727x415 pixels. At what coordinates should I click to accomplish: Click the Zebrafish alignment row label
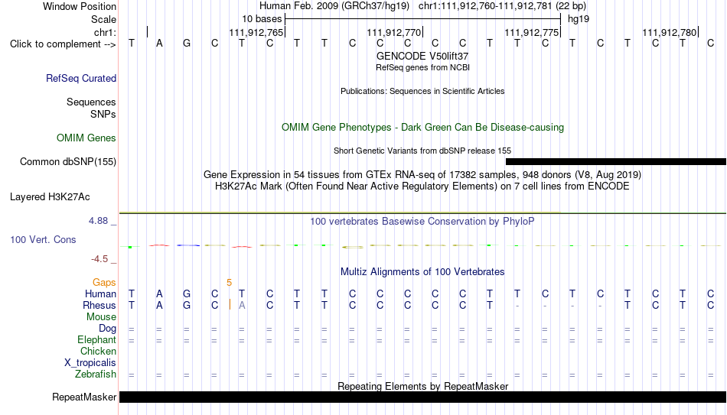pyautogui.click(x=96, y=374)
